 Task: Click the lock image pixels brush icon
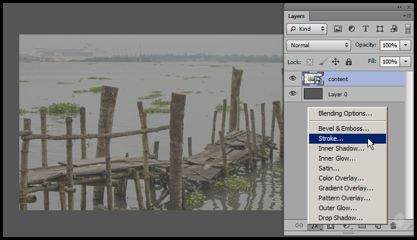click(323, 61)
